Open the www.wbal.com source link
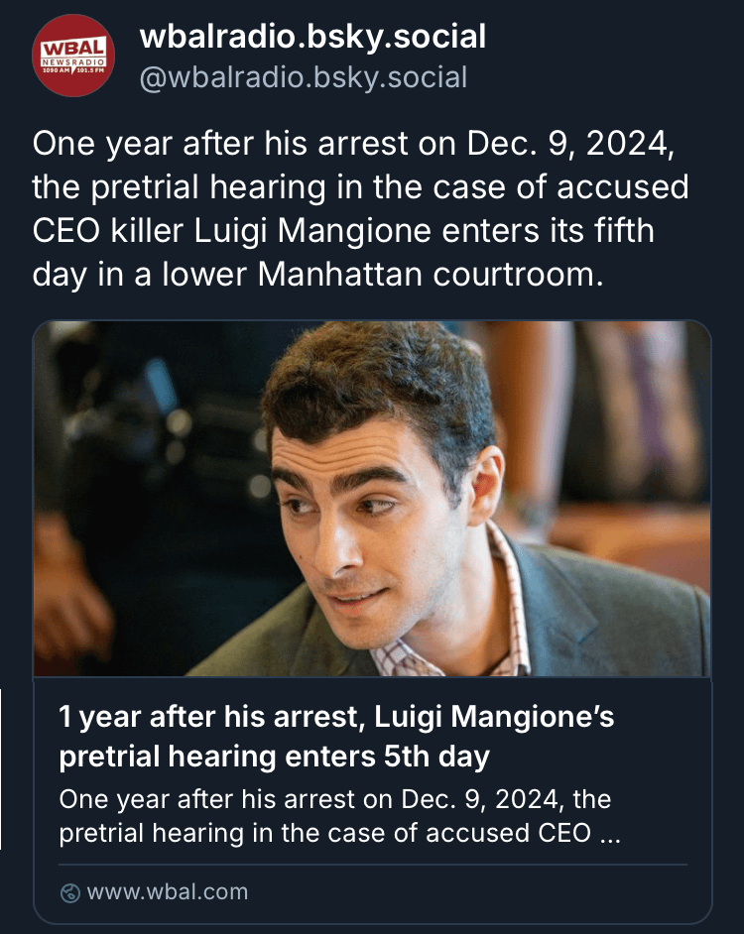 click(x=168, y=891)
